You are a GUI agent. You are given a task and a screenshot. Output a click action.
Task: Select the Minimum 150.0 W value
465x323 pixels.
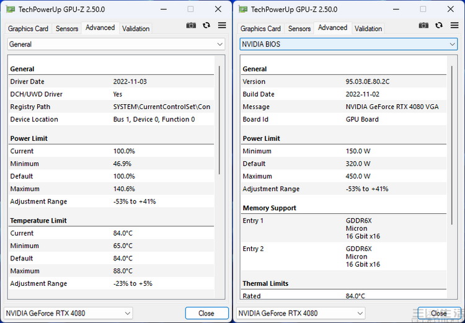358,151
